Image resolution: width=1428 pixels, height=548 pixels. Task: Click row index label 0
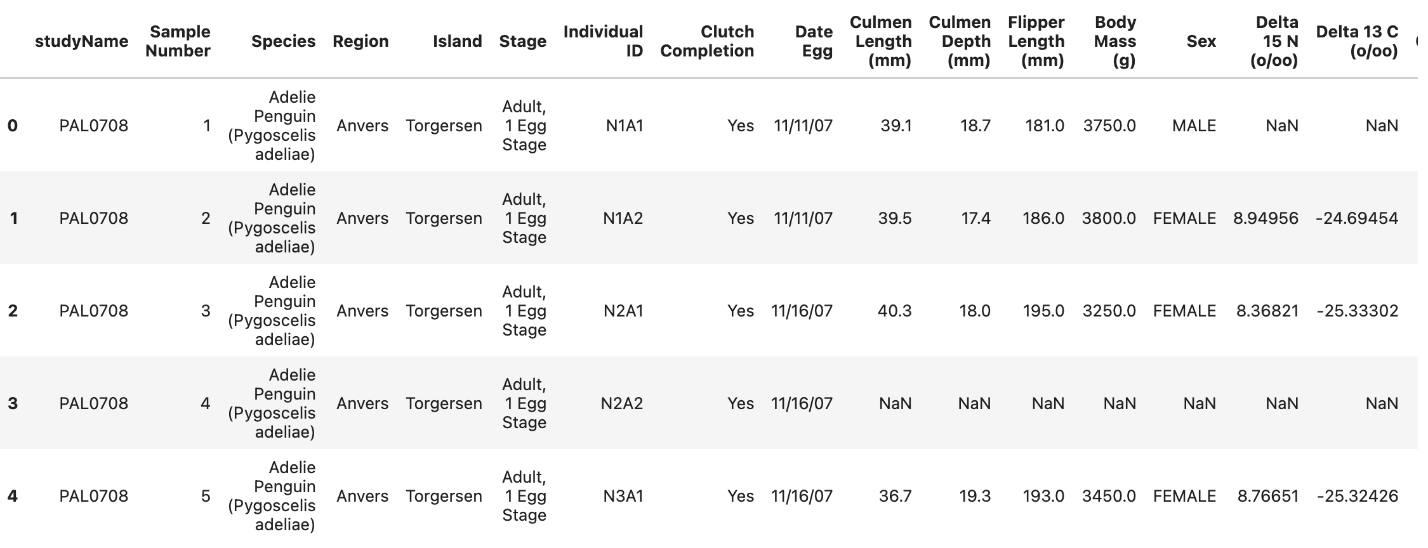click(13, 126)
